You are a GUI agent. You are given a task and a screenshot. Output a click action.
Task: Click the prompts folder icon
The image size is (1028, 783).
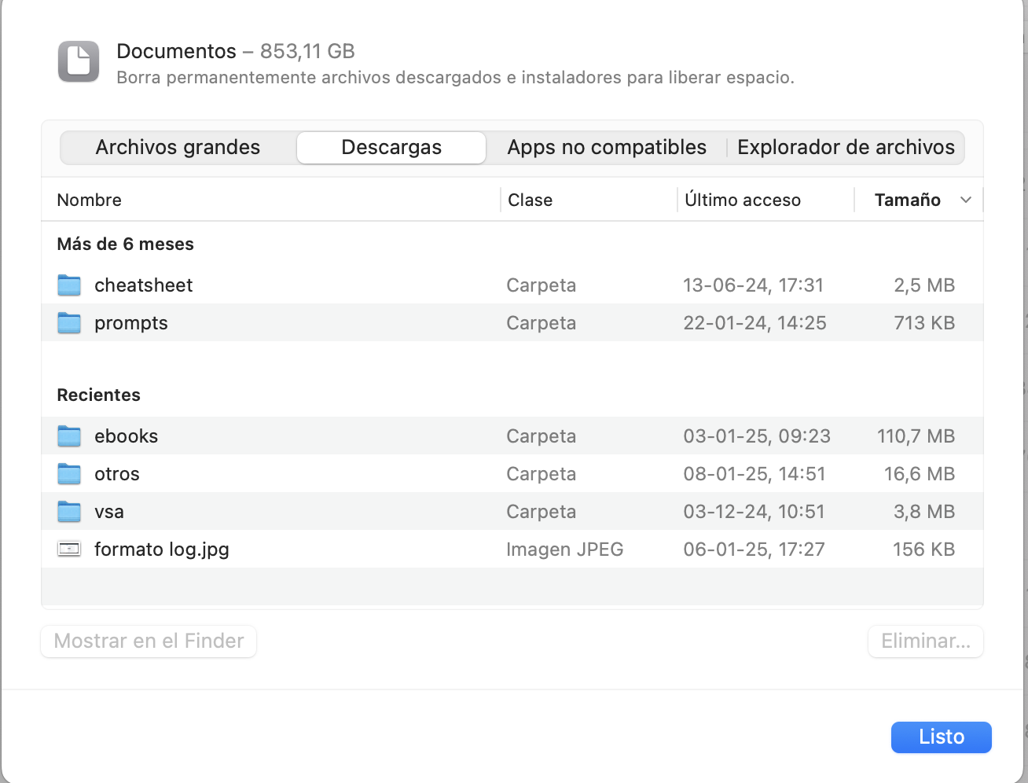pyautogui.click(x=69, y=323)
